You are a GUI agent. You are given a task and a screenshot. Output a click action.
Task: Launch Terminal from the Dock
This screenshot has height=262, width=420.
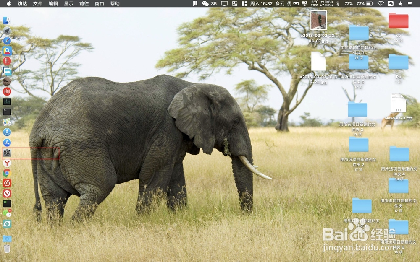click(7, 112)
